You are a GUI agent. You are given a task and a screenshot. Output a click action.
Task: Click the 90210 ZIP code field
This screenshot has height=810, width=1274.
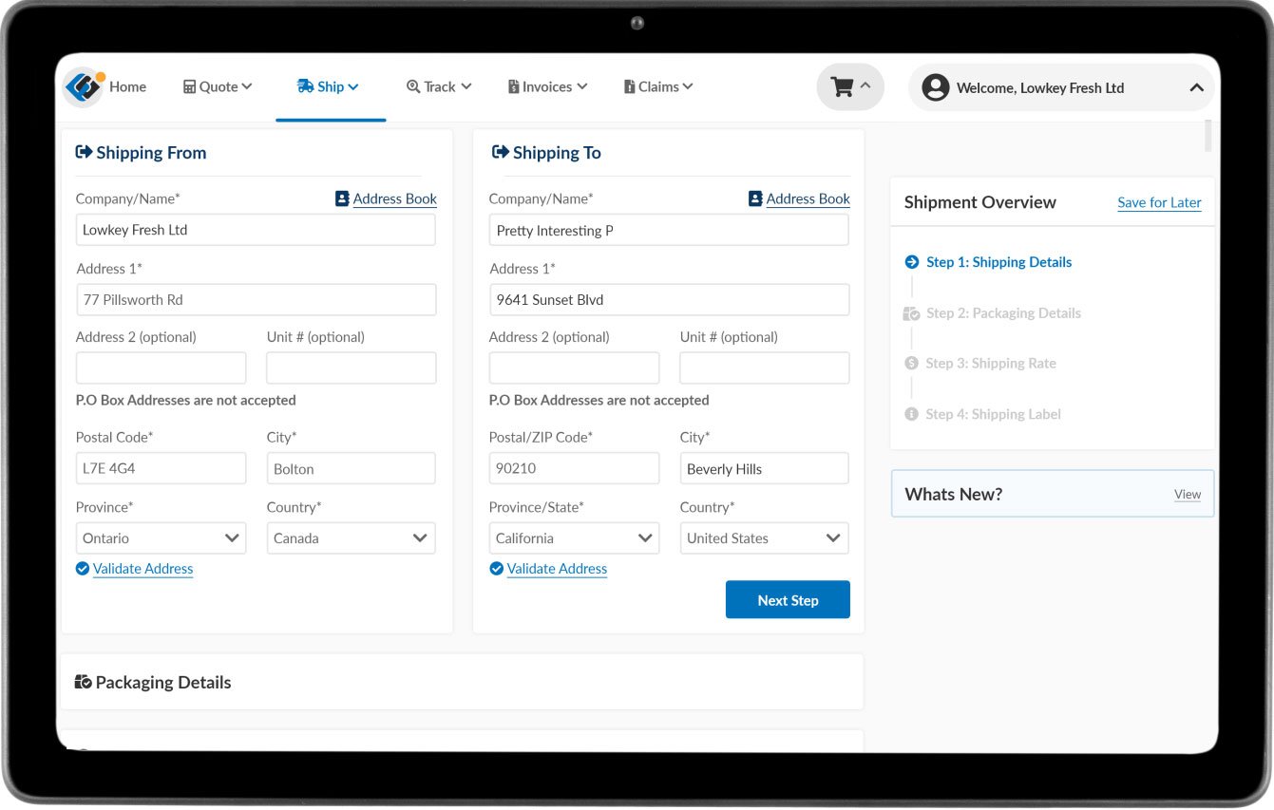tap(574, 468)
